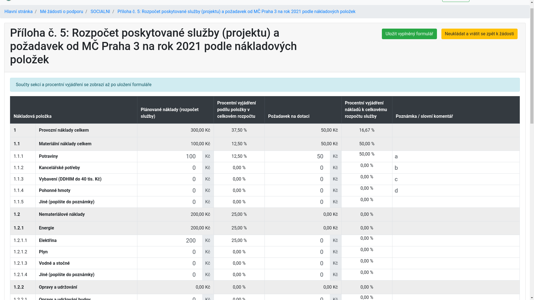Click Plyn subsidy request input field

297,252
